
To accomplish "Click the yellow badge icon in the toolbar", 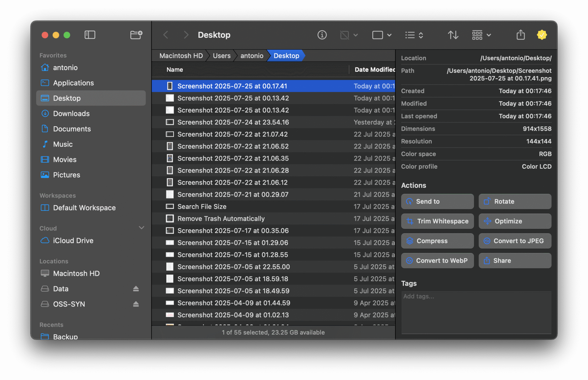I will [x=542, y=35].
